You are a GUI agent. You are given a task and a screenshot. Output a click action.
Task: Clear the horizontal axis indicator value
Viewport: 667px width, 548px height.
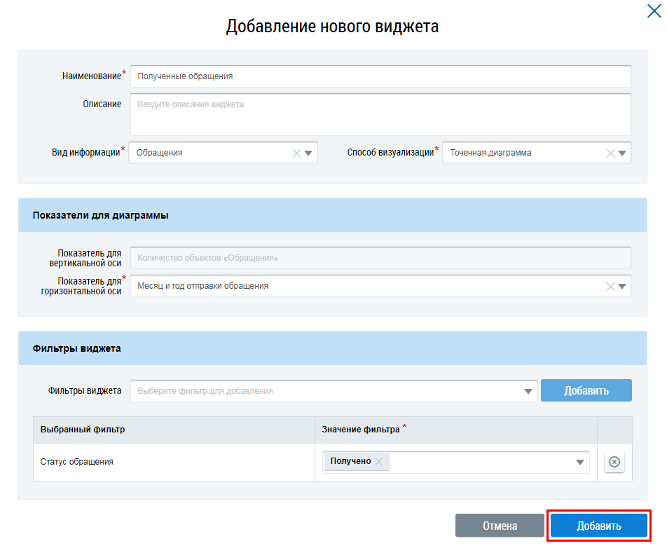tap(610, 286)
